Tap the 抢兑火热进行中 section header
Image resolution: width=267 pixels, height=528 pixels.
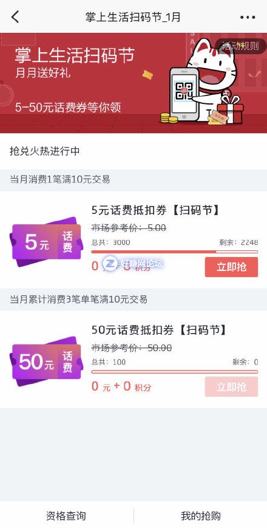click(x=45, y=151)
